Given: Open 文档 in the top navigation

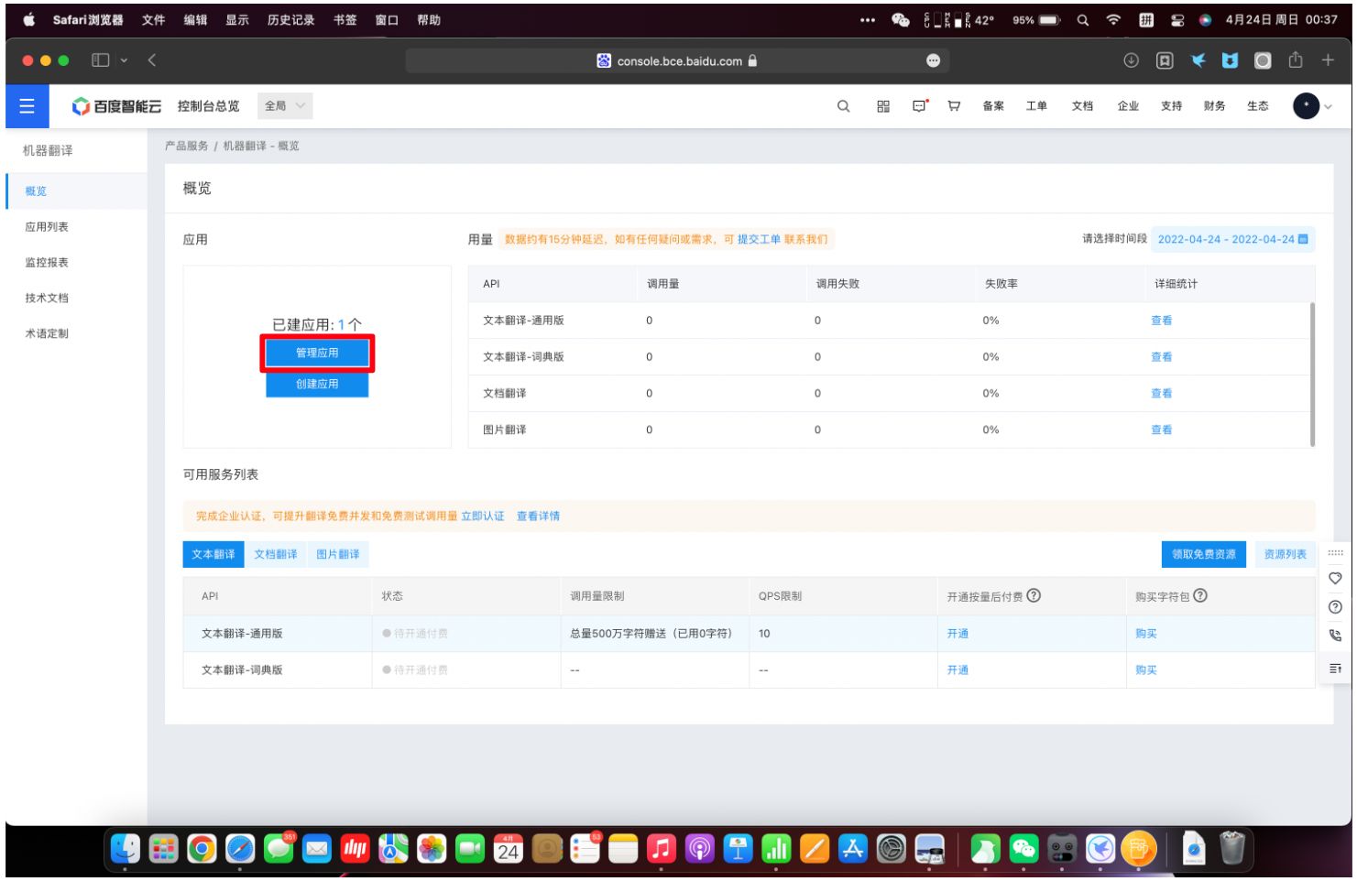Looking at the screenshot, I should coord(1082,106).
